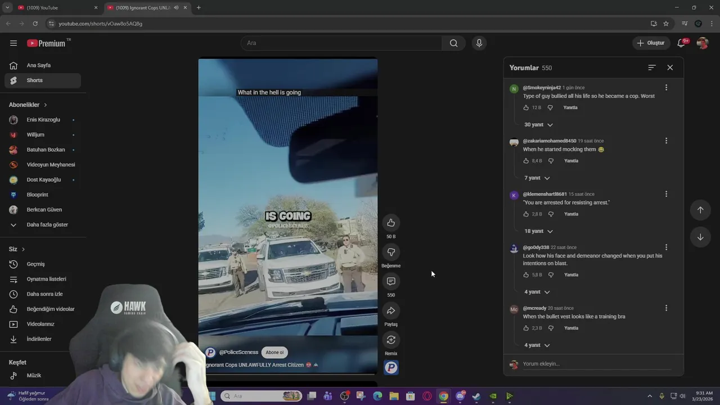Start voice search with the microphone icon
Image resolution: width=720 pixels, height=405 pixels.
479,43
